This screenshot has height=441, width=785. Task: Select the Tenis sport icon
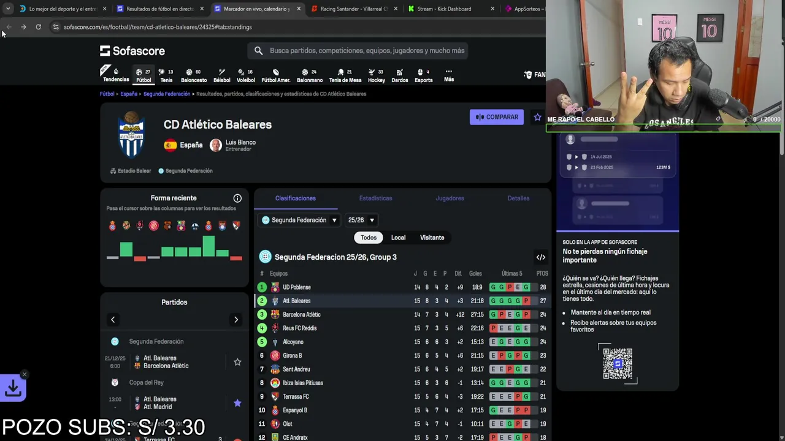pyautogui.click(x=166, y=75)
